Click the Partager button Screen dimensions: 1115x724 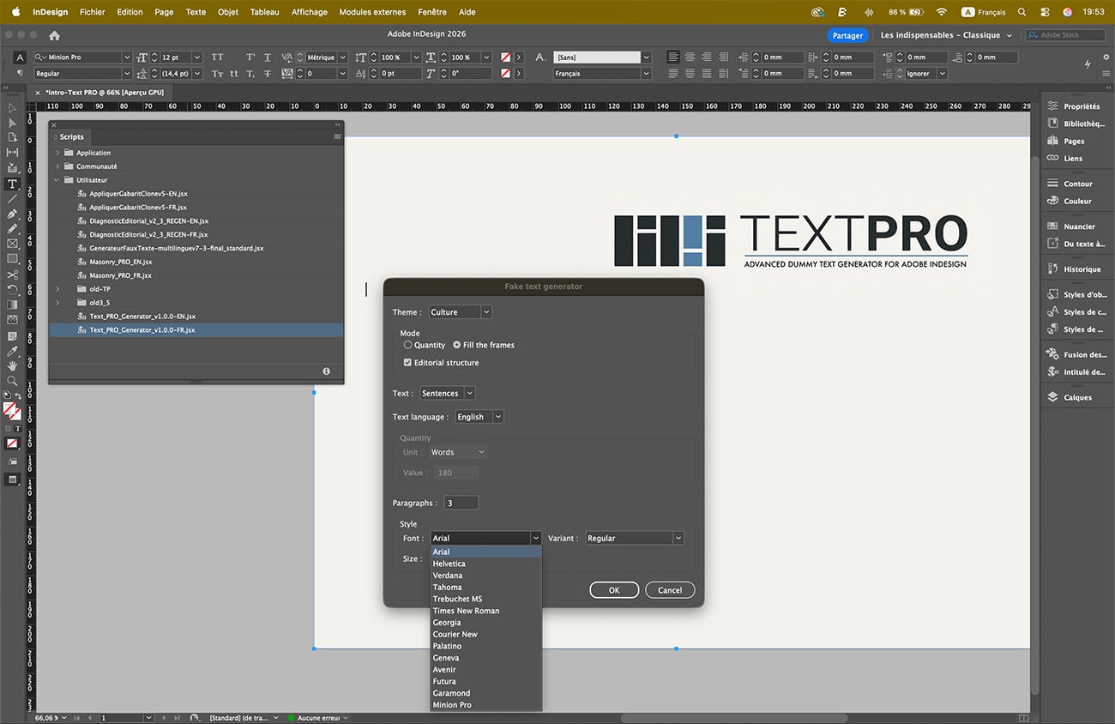[x=847, y=35]
